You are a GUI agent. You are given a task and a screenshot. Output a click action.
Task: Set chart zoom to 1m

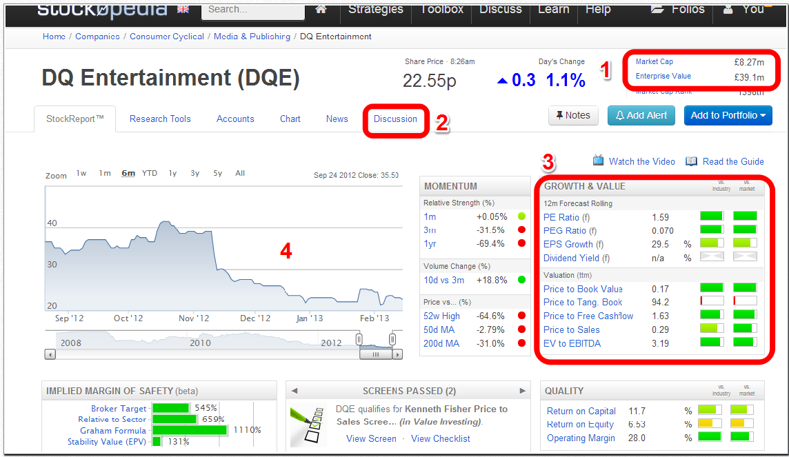click(105, 173)
